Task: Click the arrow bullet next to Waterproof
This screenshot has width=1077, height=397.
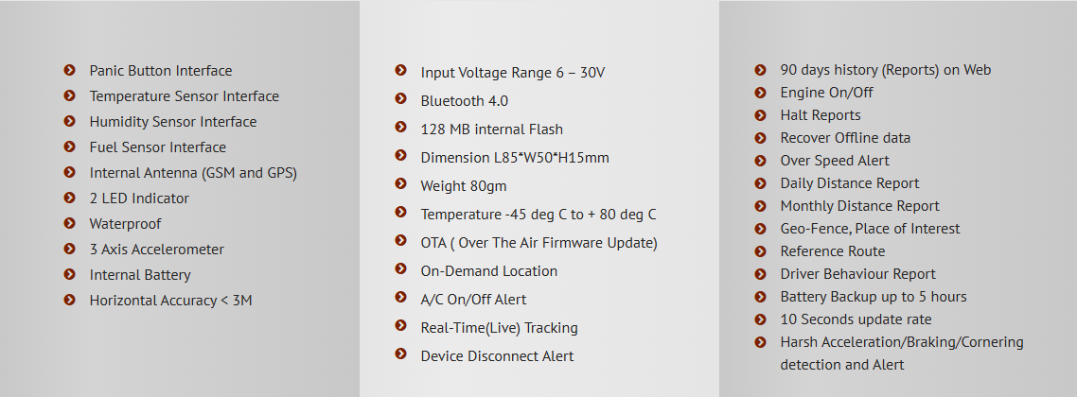Action: [x=69, y=223]
